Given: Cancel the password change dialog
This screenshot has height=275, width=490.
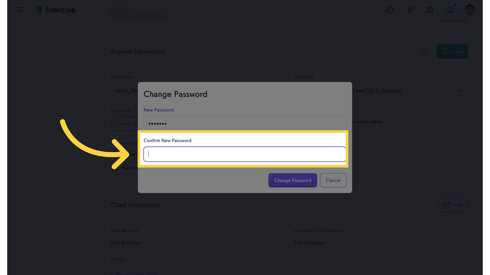Looking at the screenshot, I should [333, 180].
